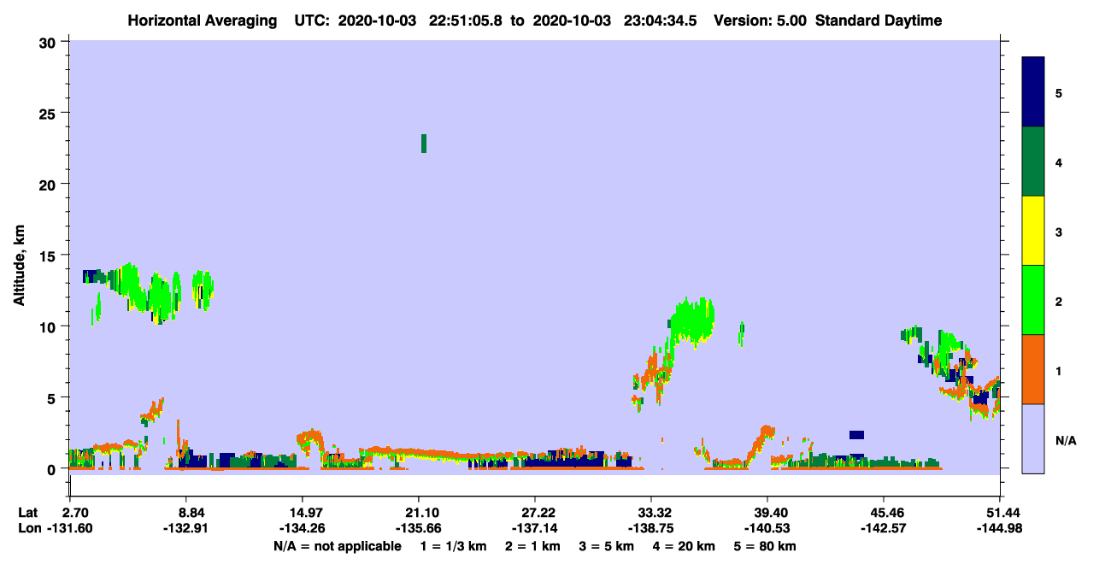Viewport: 1111px width, 570px height.
Task: Click the altitude tick label 15
Action: coord(50,255)
